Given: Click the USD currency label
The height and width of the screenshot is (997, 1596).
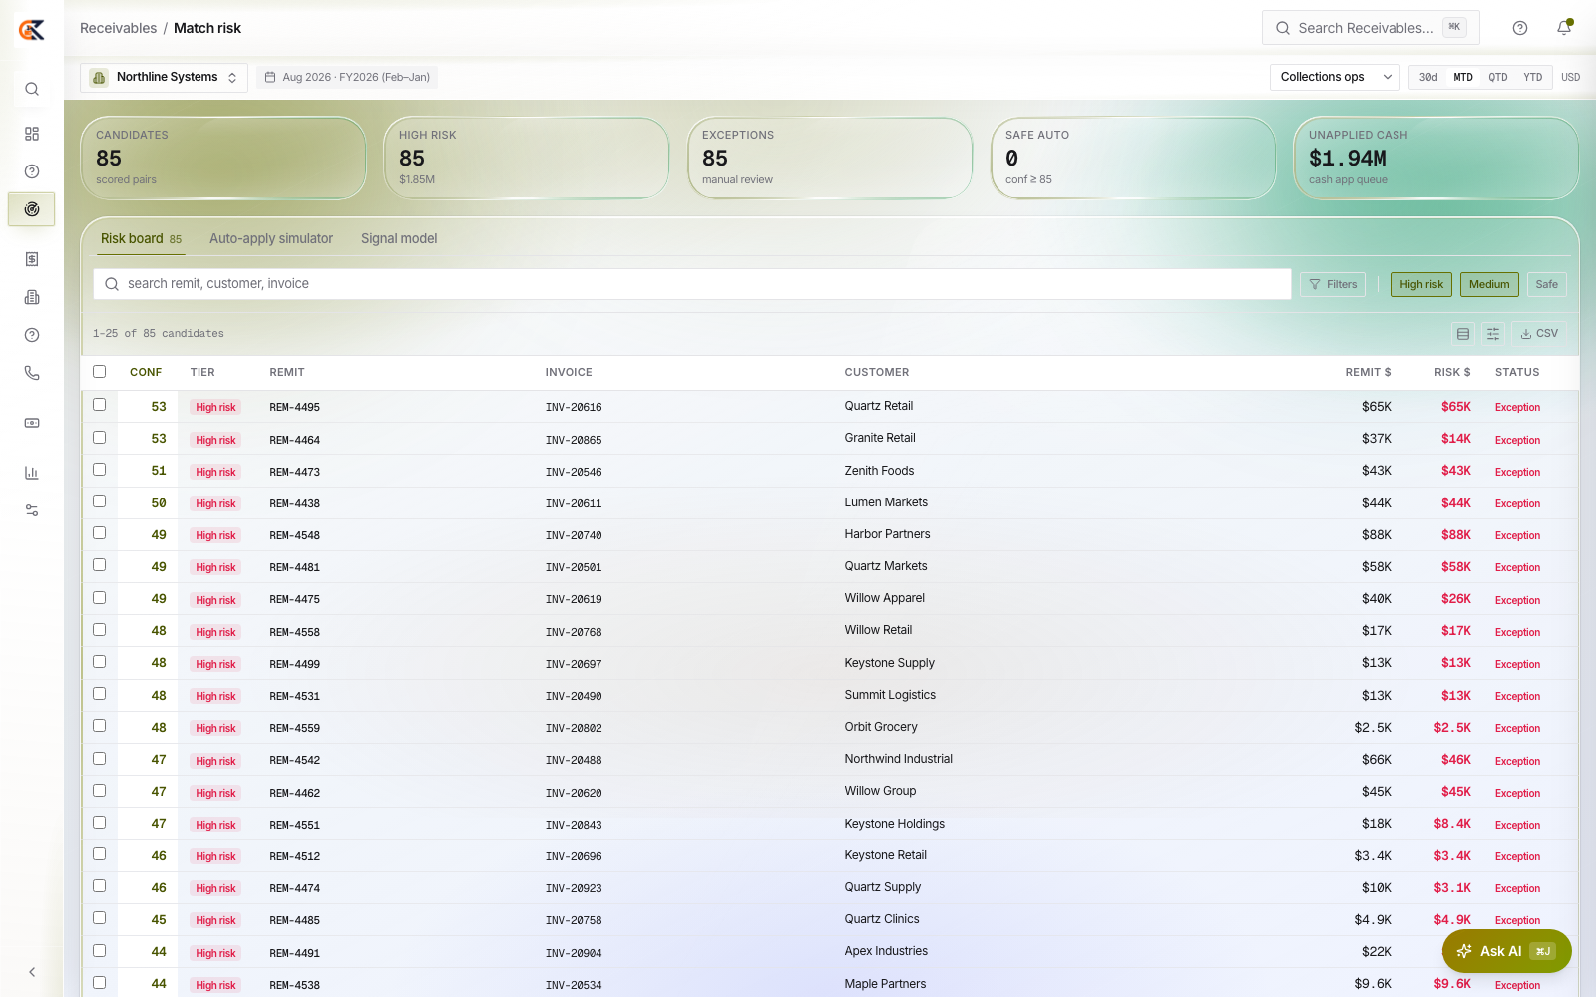Looking at the screenshot, I should coord(1570,77).
